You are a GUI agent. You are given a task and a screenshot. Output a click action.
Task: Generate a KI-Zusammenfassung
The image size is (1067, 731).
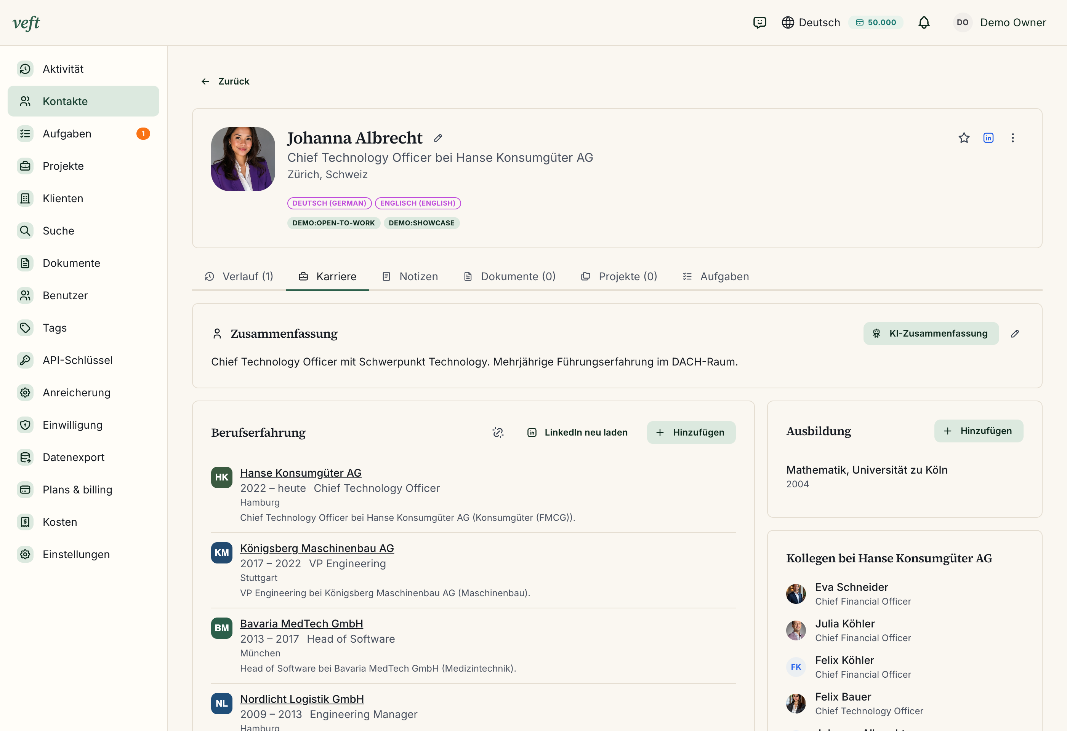(931, 334)
